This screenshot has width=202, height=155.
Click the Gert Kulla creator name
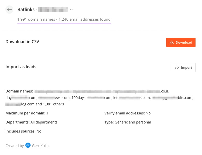click(x=41, y=146)
